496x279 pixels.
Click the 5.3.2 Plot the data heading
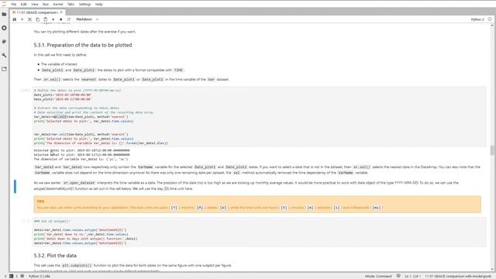pos(55,255)
